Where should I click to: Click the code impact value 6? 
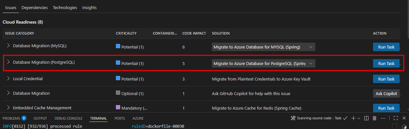coord(184,47)
